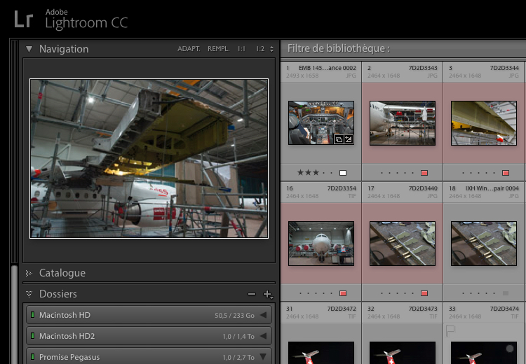Click the green indicator beside Promise Pegasus

tap(32, 357)
